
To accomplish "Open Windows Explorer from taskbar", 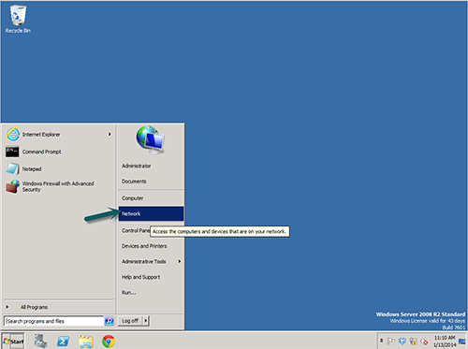I will [x=86, y=342].
